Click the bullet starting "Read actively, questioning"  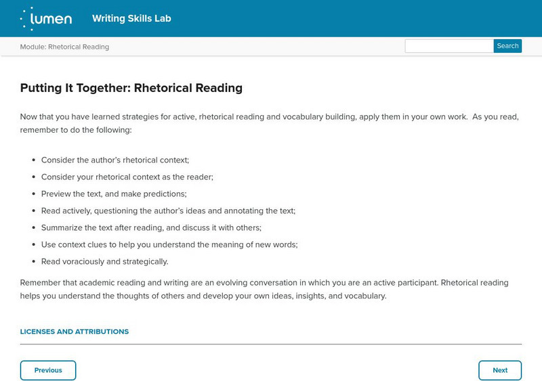168,210
